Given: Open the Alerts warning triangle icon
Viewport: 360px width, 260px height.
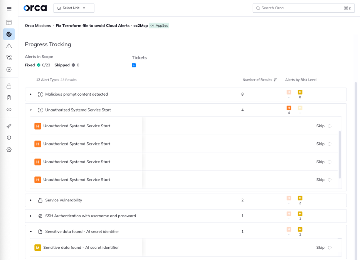Looking at the screenshot, I should tap(8, 46).
